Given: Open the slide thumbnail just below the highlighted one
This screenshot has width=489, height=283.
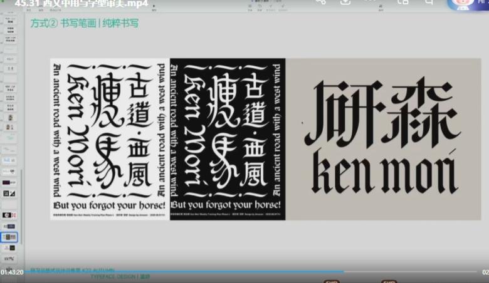Looking at the screenshot, I should tap(9, 248).
